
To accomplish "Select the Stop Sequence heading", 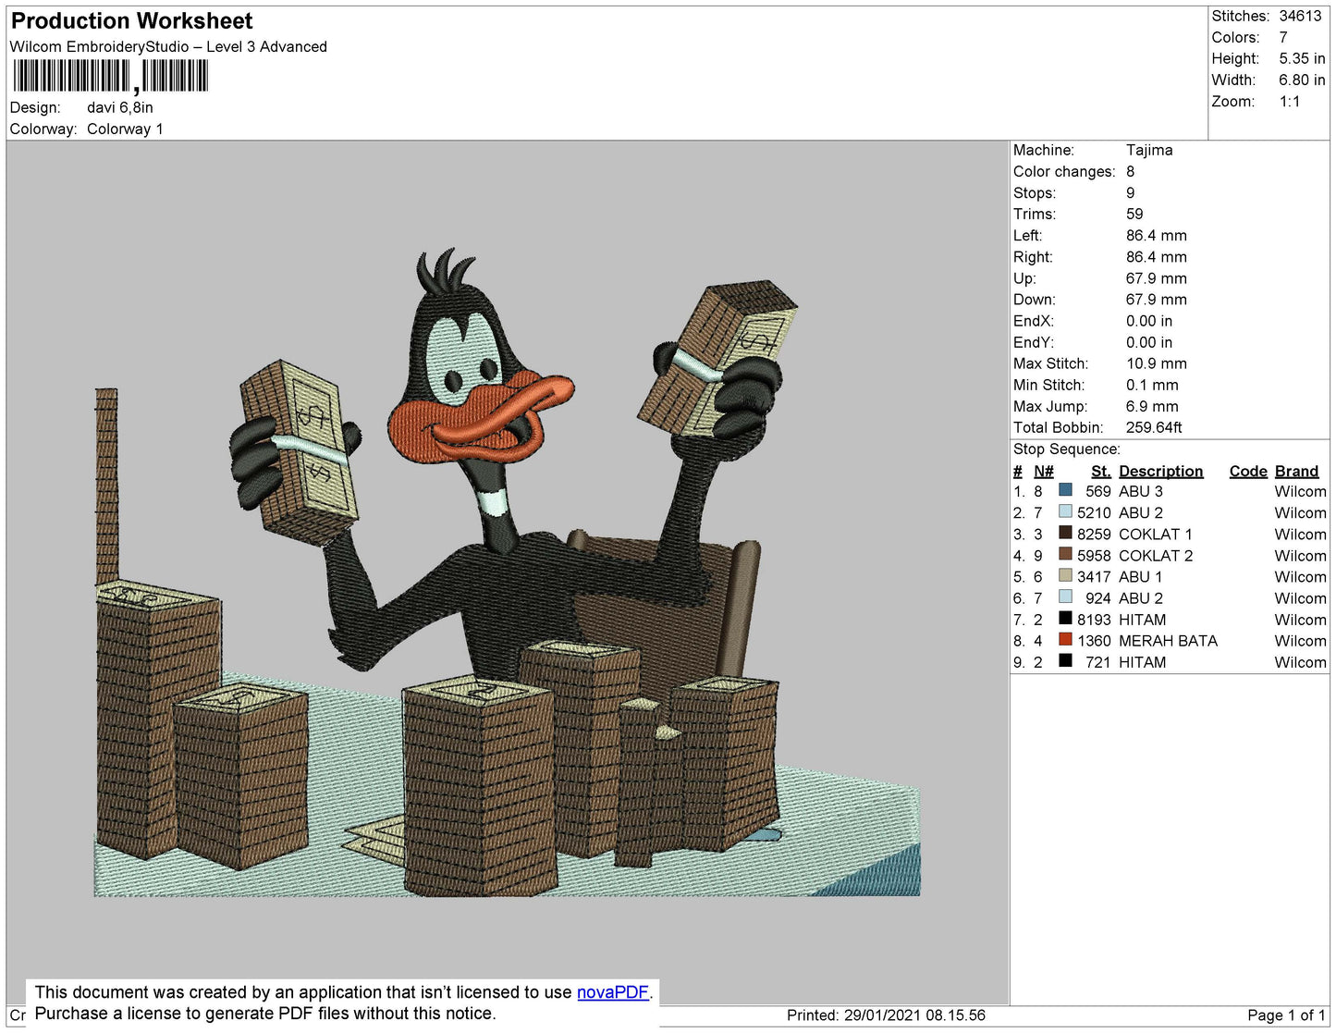I will pyautogui.click(x=1067, y=449).
